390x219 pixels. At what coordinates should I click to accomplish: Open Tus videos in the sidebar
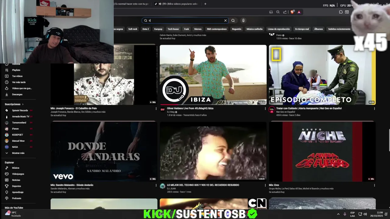tap(17, 76)
